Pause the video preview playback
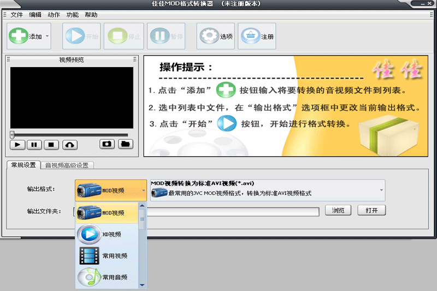The image size is (437, 291). click(x=34, y=145)
